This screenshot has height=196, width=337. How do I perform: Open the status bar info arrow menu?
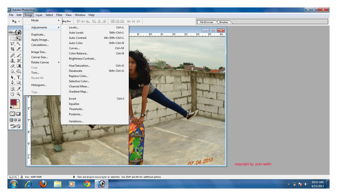(74, 177)
